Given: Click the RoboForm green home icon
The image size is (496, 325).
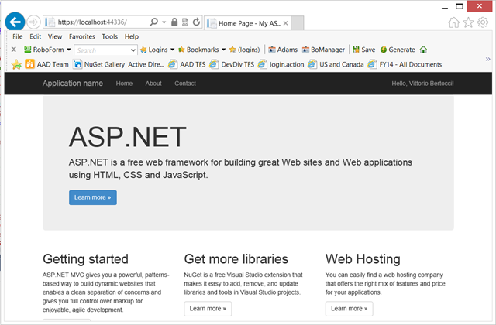Looking at the screenshot, I should click(x=423, y=50).
